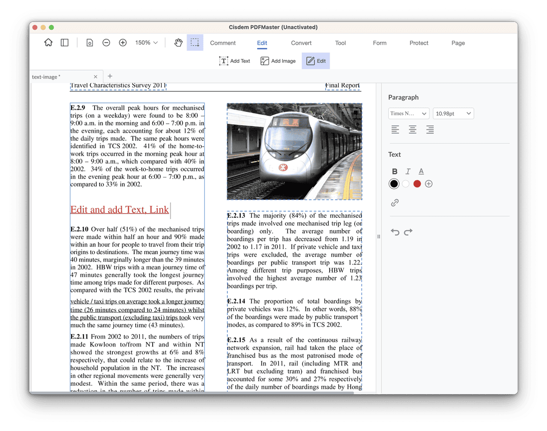
Task: Switch to the Edit tab
Action: [262, 43]
